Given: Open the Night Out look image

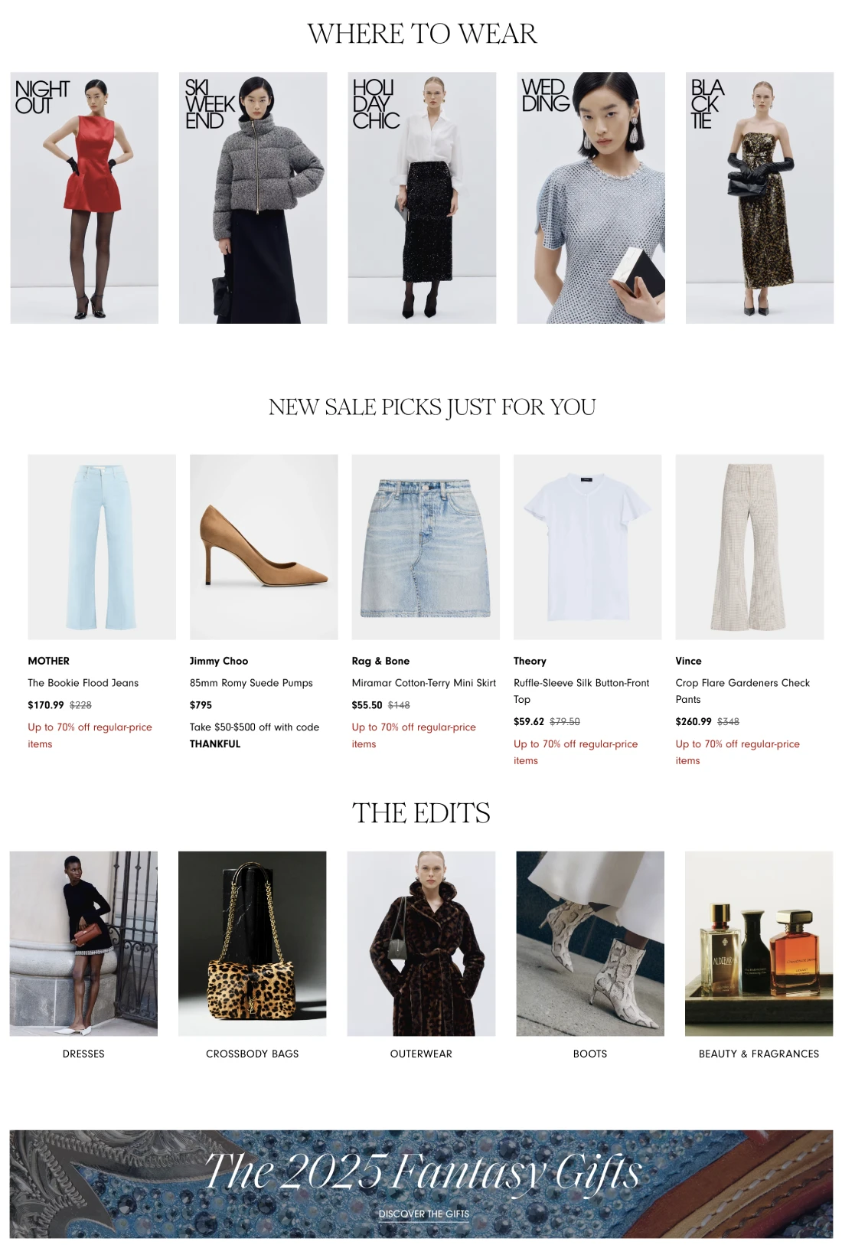Looking at the screenshot, I should [84, 198].
